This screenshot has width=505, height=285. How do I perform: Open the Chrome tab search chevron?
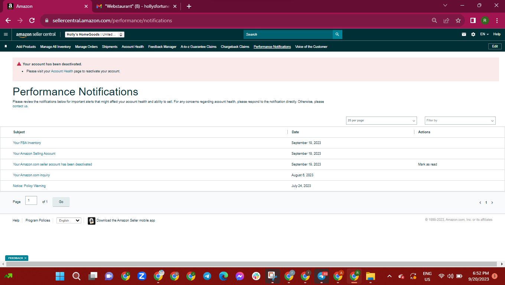445,6
